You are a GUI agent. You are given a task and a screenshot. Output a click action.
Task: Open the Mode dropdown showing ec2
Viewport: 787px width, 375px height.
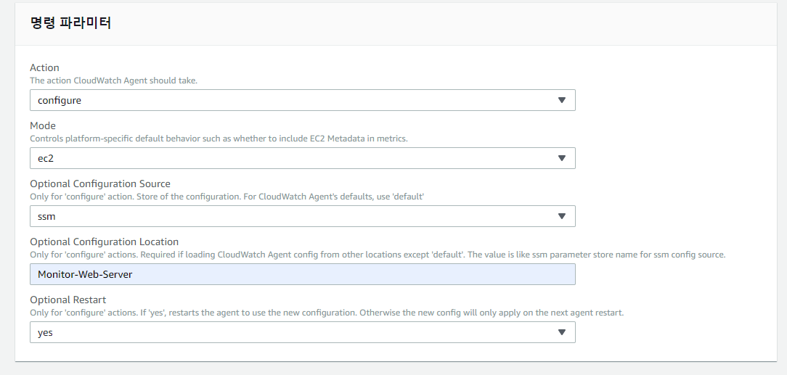(x=302, y=158)
